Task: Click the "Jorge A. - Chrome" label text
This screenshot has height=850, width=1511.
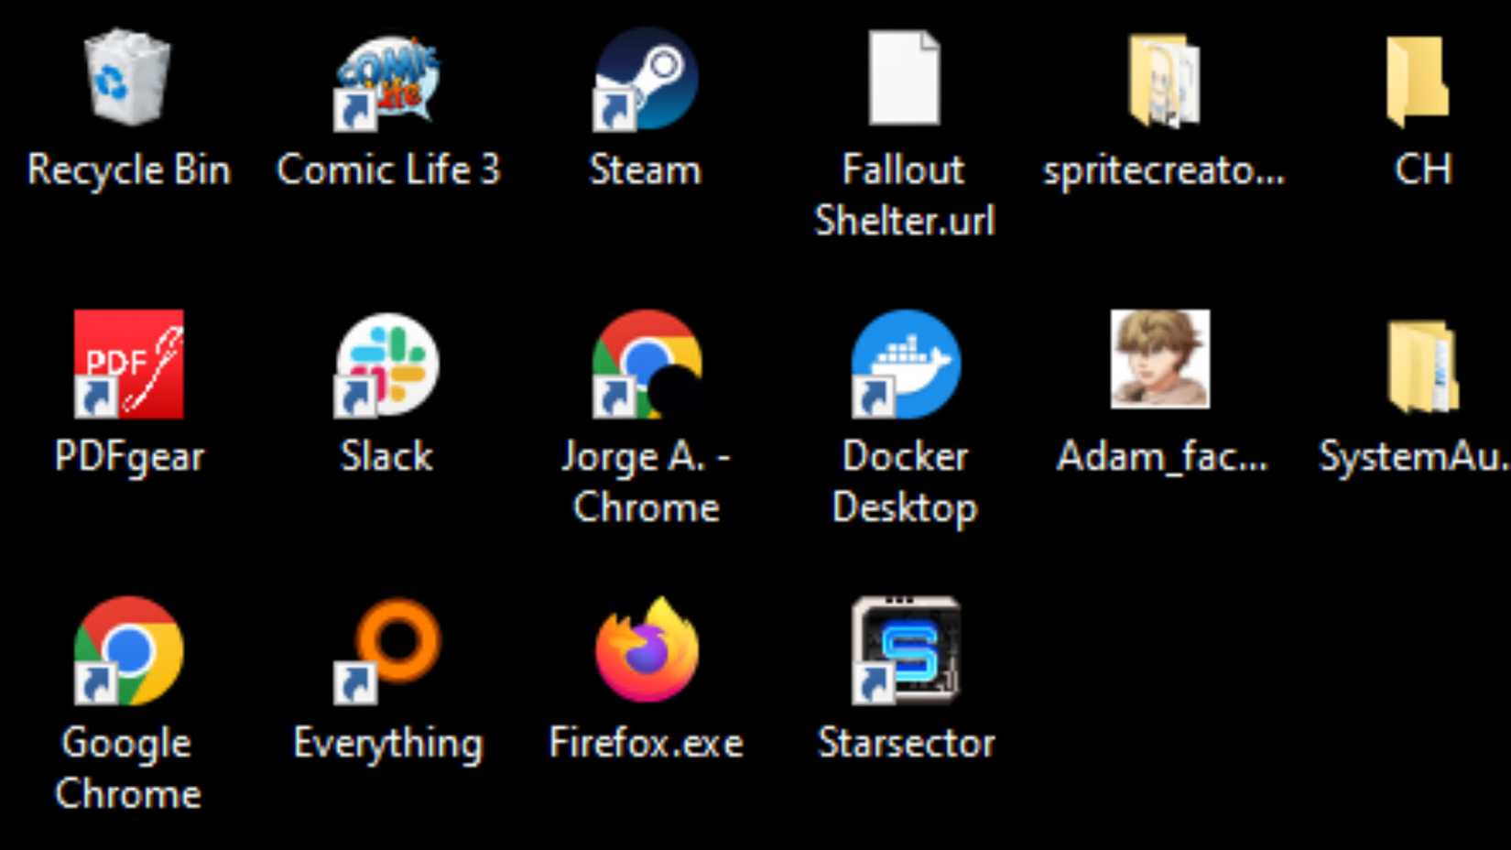Action: [647, 481]
